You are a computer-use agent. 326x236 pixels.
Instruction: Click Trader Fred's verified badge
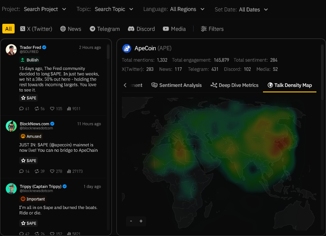click(44, 48)
